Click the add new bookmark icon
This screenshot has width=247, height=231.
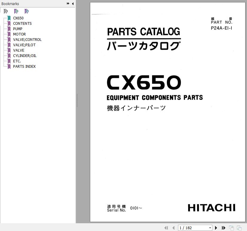[16, 11]
